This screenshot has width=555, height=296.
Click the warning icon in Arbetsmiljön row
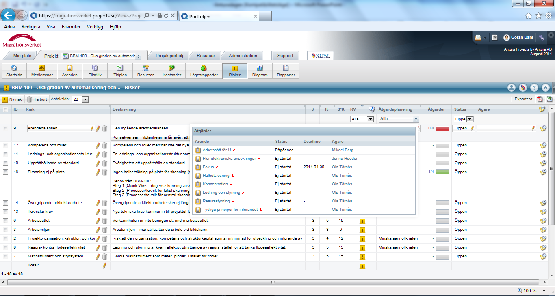point(362,230)
